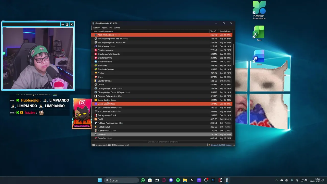Image resolution: width=327 pixels, height=184 pixels.
Task: Click the taskbar volume icon
Action: click(306, 180)
